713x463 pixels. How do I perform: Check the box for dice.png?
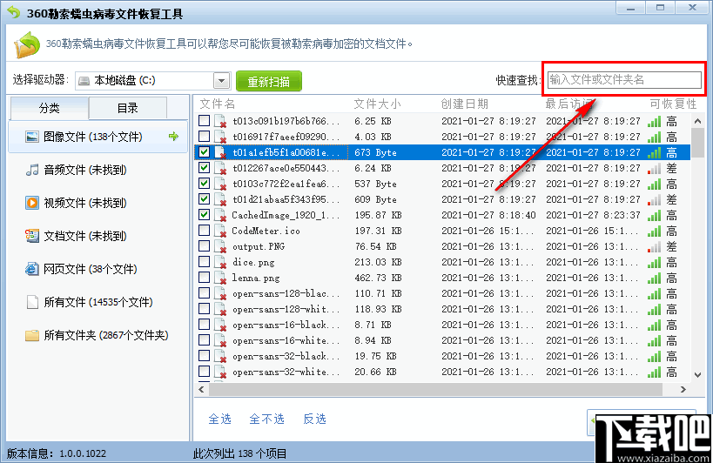pyautogui.click(x=205, y=262)
